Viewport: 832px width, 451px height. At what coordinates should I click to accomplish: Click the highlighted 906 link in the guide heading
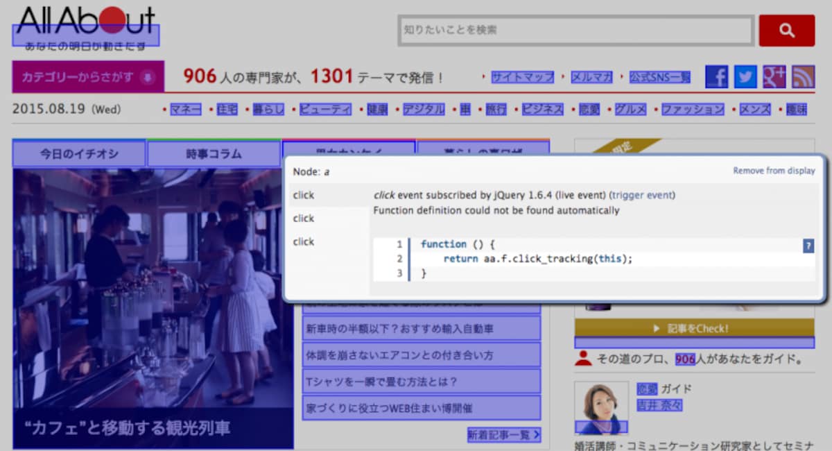point(685,359)
